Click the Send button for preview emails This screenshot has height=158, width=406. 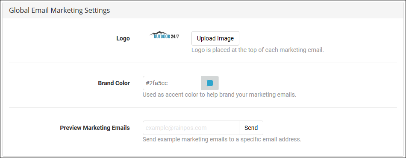pyautogui.click(x=251, y=128)
